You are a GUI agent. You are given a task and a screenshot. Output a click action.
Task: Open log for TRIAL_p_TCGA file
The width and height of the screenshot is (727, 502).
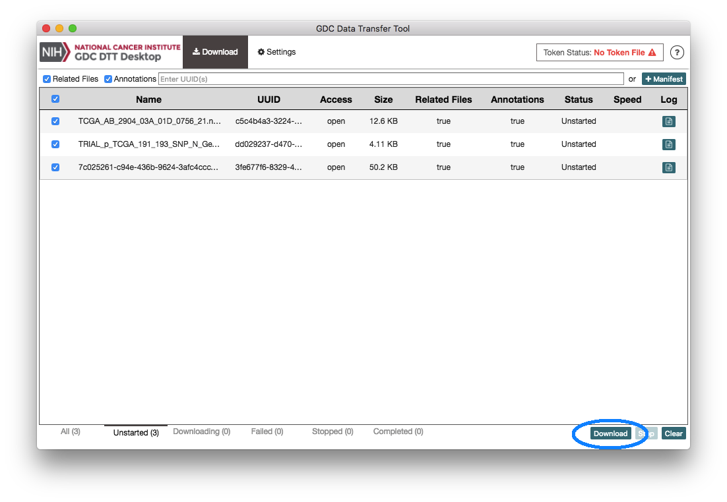point(669,144)
